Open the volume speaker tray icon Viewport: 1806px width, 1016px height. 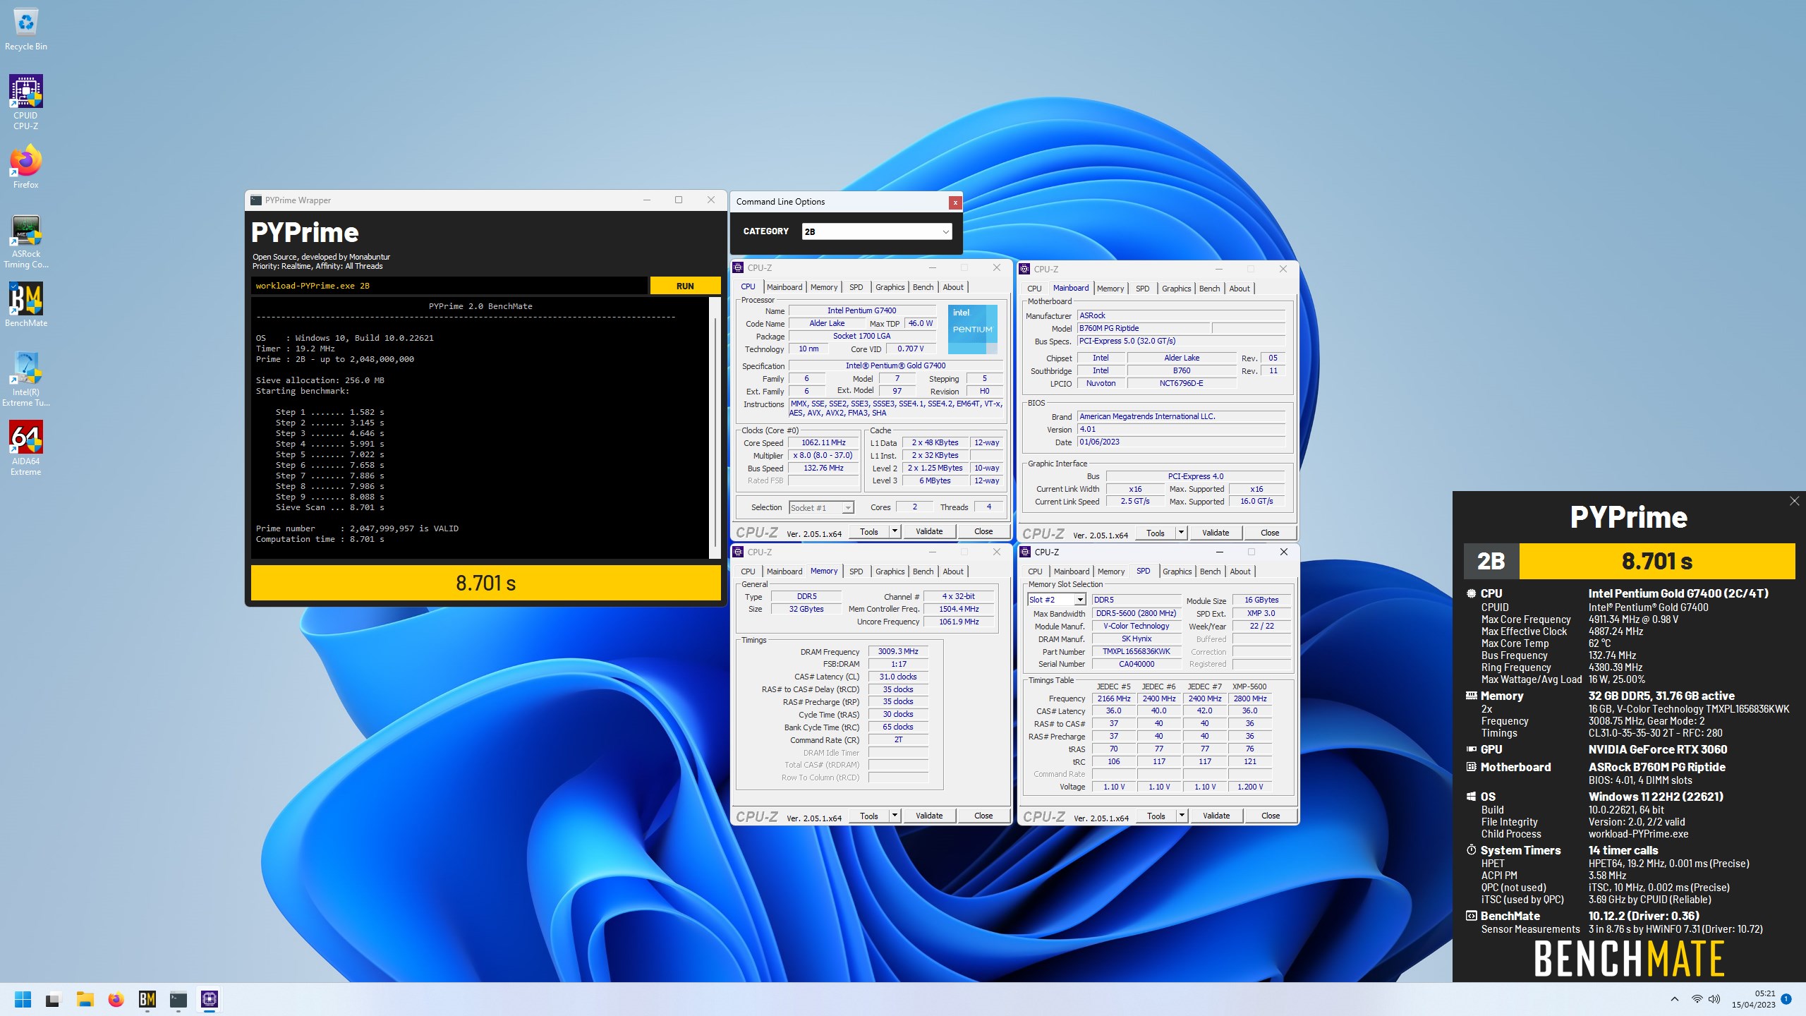click(x=1714, y=999)
